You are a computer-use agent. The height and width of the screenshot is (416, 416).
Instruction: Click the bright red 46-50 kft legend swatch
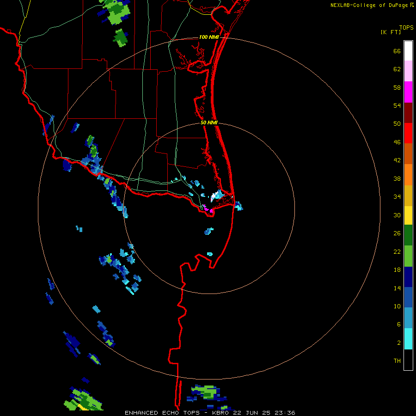[408, 133]
